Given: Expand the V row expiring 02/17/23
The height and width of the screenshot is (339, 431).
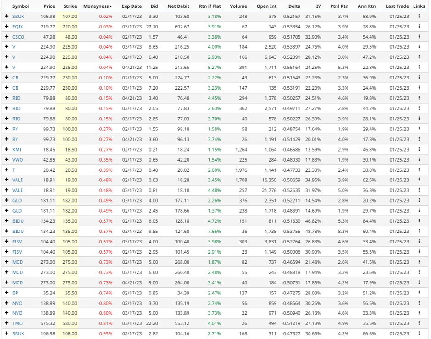Looking at the screenshot, I should [x=6, y=56].
